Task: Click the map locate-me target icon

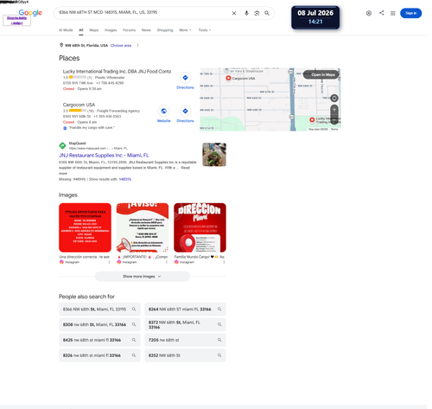Action: pyautogui.click(x=334, y=98)
